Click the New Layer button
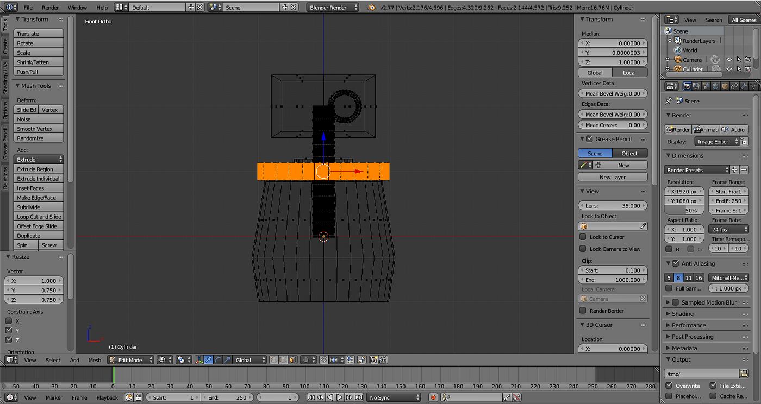Image resolution: width=761 pixels, height=404 pixels. (613, 177)
